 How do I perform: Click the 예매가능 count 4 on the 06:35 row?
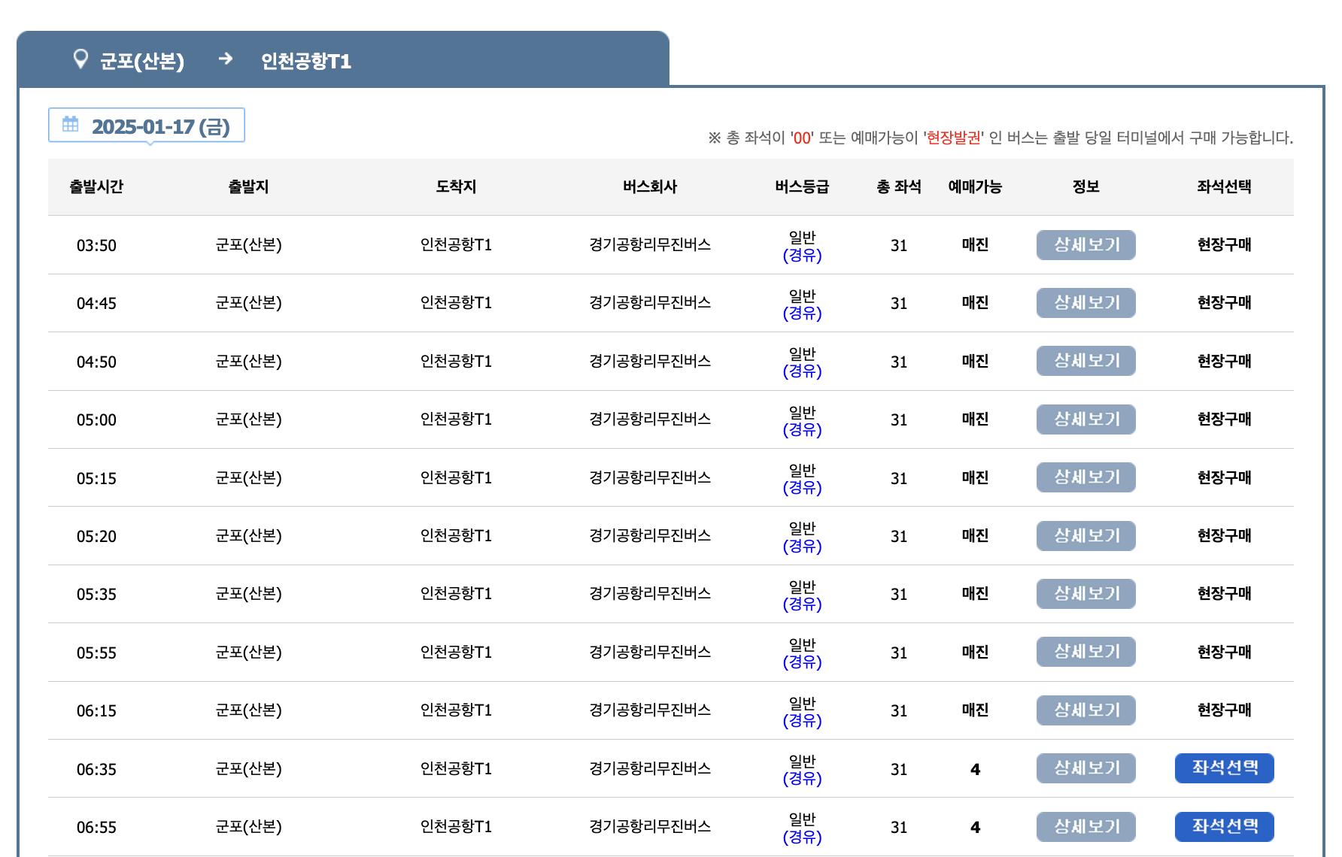(975, 768)
